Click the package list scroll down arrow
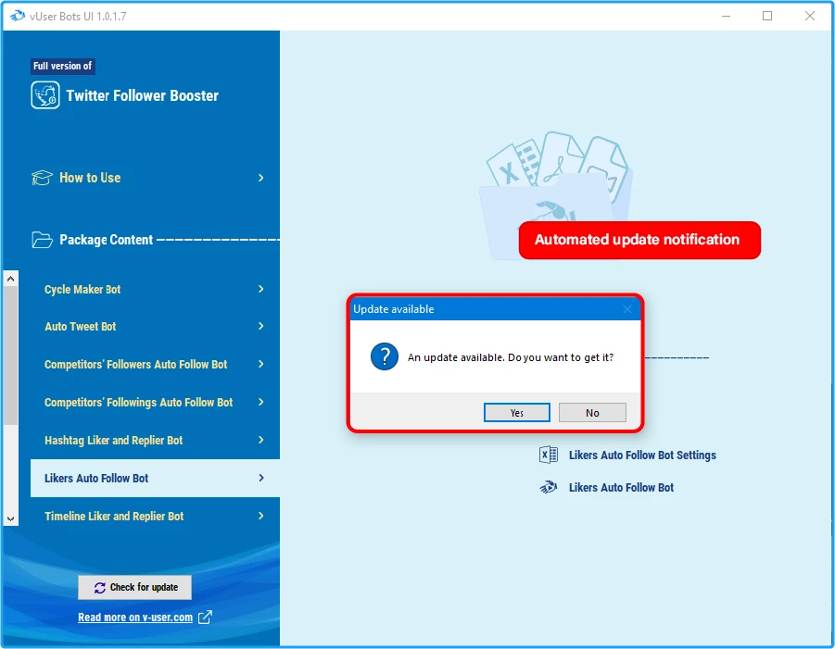 pyautogui.click(x=10, y=518)
